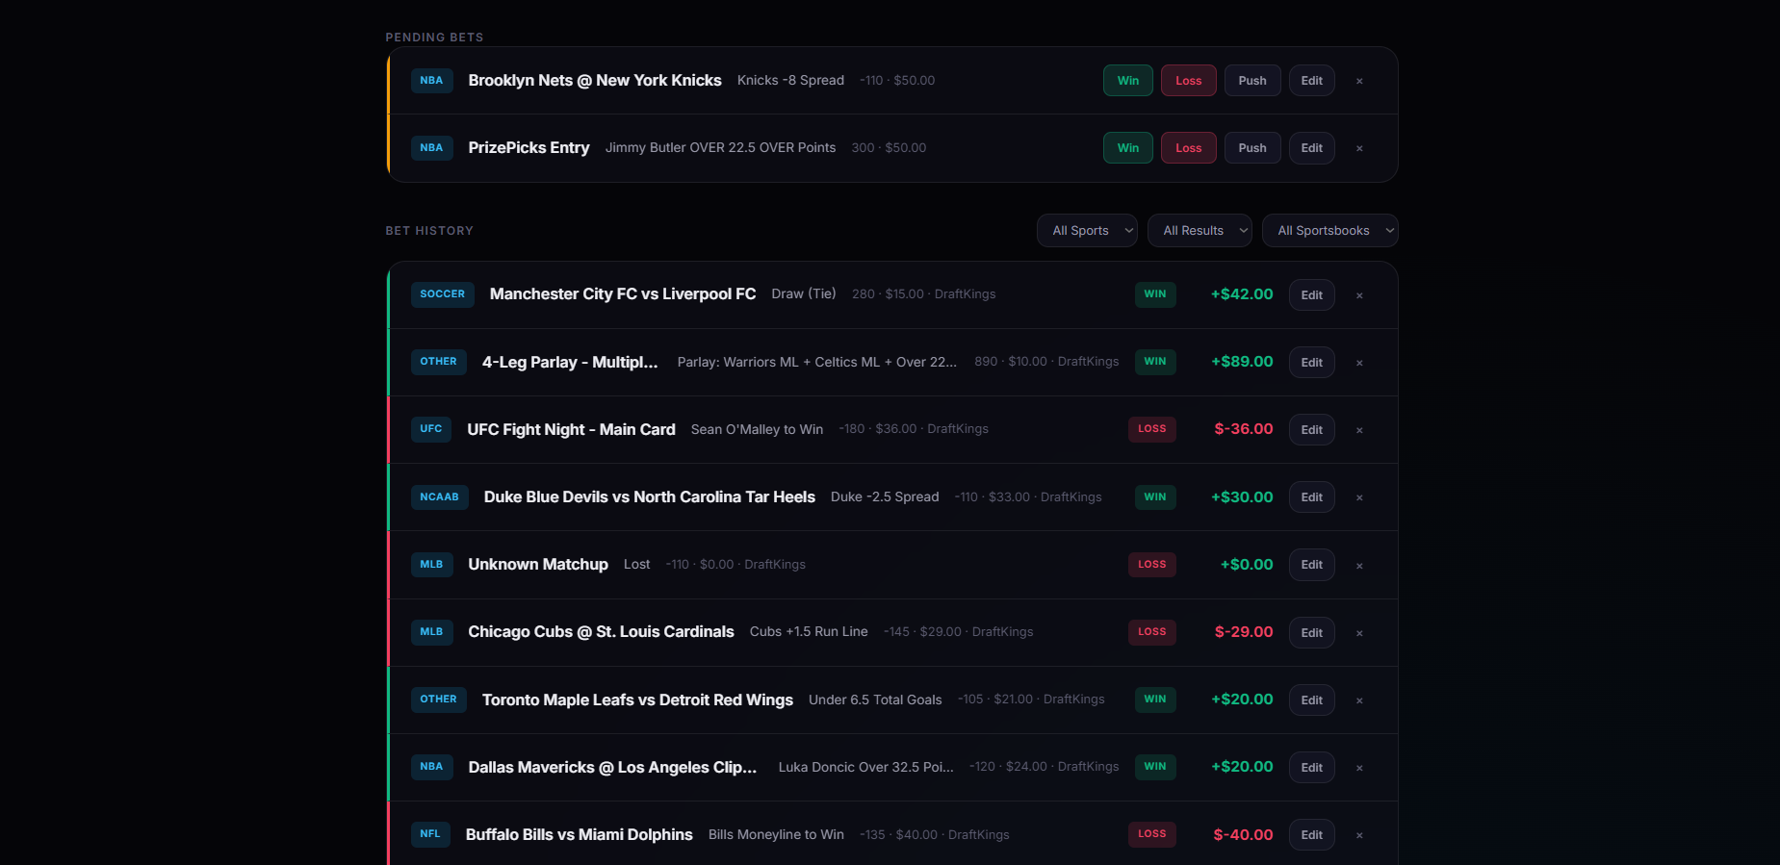1780x865 pixels.
Task: Edit the Mavericks @ Clippers bet
Action: 1312,768
